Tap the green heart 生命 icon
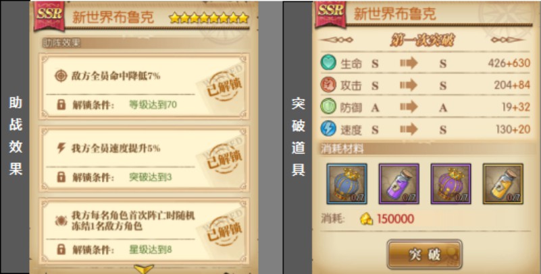Image resolution: width=541 pixels, height=274 pixels. pyautogui.click(x=328, y=63)
